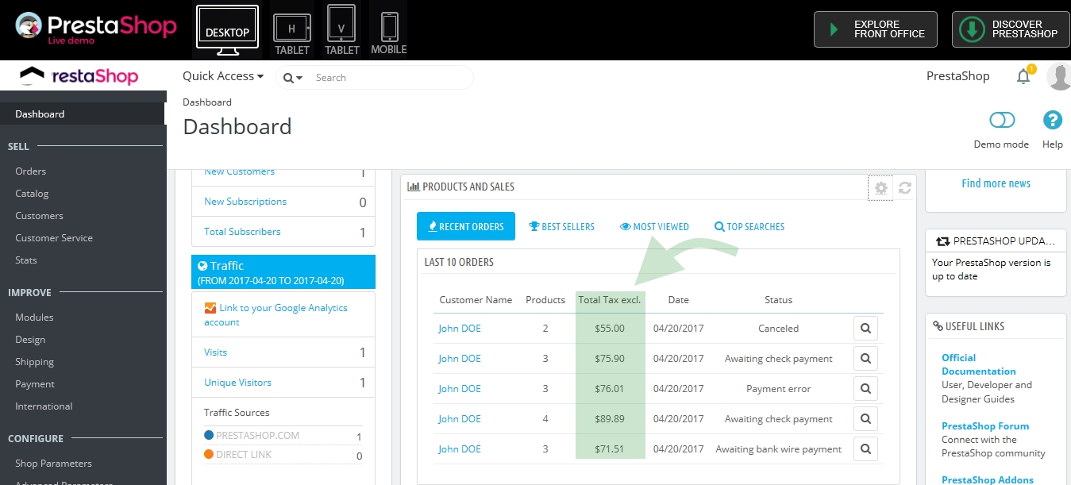This screenshot has height=485, width=1071.
Task: Switch to mobile preview mode
Action: (x=389, y=33)
